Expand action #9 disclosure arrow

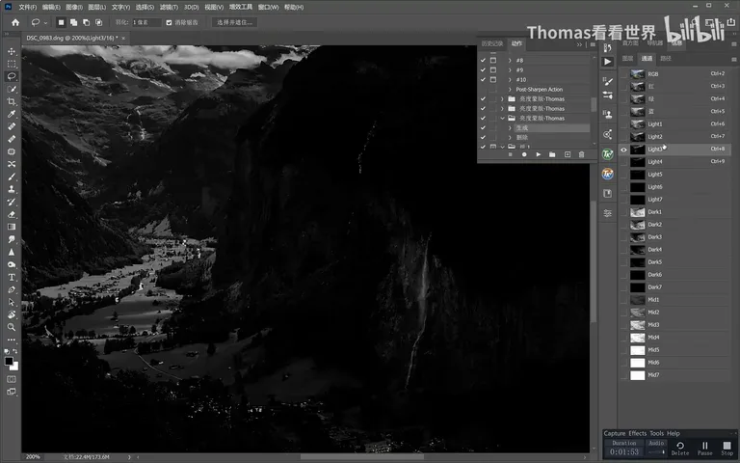point(510,69)
